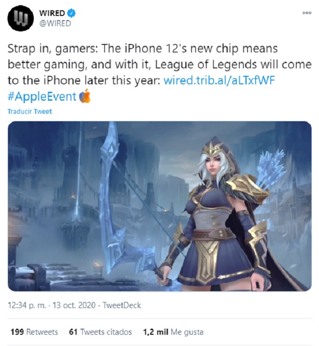
Task: Open the WIRED profile avatar
Action: (21, 18)
